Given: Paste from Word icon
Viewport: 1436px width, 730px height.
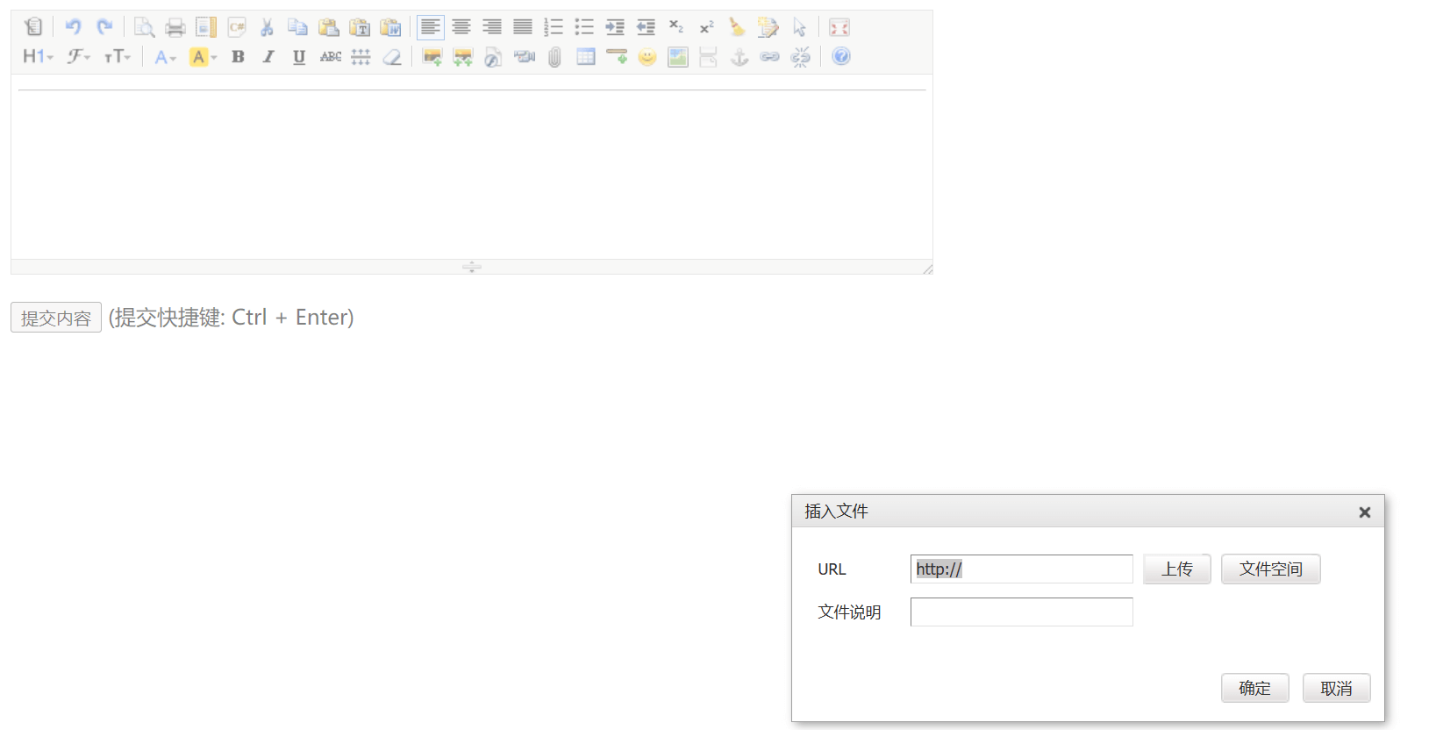Looking at the screenshot, I should (390, 27).
